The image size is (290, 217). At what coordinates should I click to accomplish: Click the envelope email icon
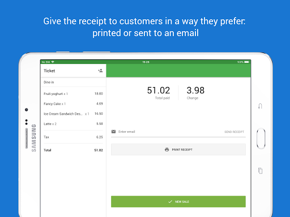coord(113,132)
